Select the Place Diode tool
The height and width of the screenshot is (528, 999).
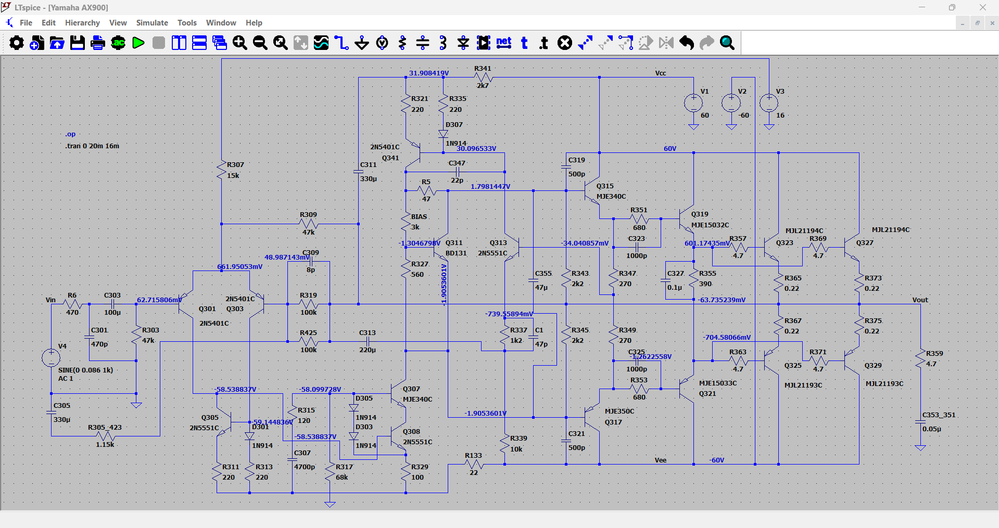[463, 43]
